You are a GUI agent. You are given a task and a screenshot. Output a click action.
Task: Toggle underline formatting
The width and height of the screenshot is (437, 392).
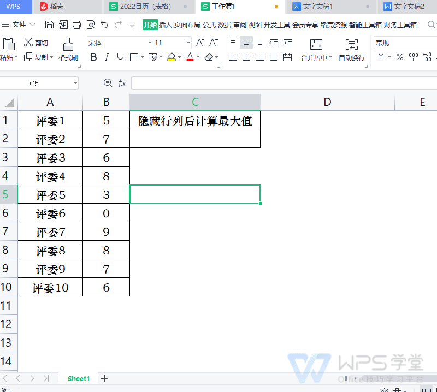point(120,57)
